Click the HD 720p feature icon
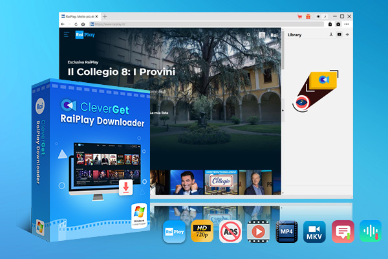This screenshot has height=259, width=388. point(202,231)
